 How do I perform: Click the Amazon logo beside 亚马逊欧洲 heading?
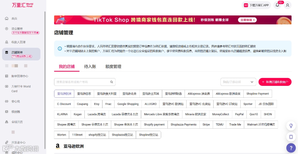click(x=58, y=146)
